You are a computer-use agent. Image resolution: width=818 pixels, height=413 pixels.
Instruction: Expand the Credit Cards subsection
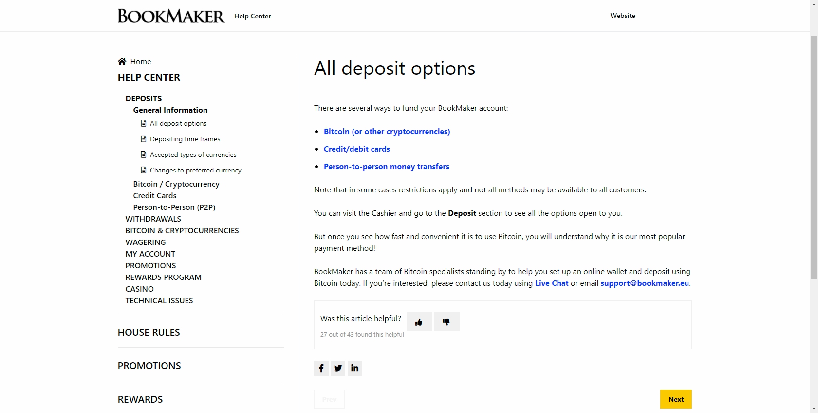[155, 195]
